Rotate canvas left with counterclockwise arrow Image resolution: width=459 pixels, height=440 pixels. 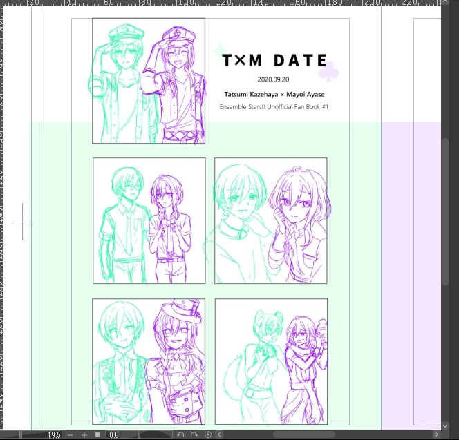[180, 434]
